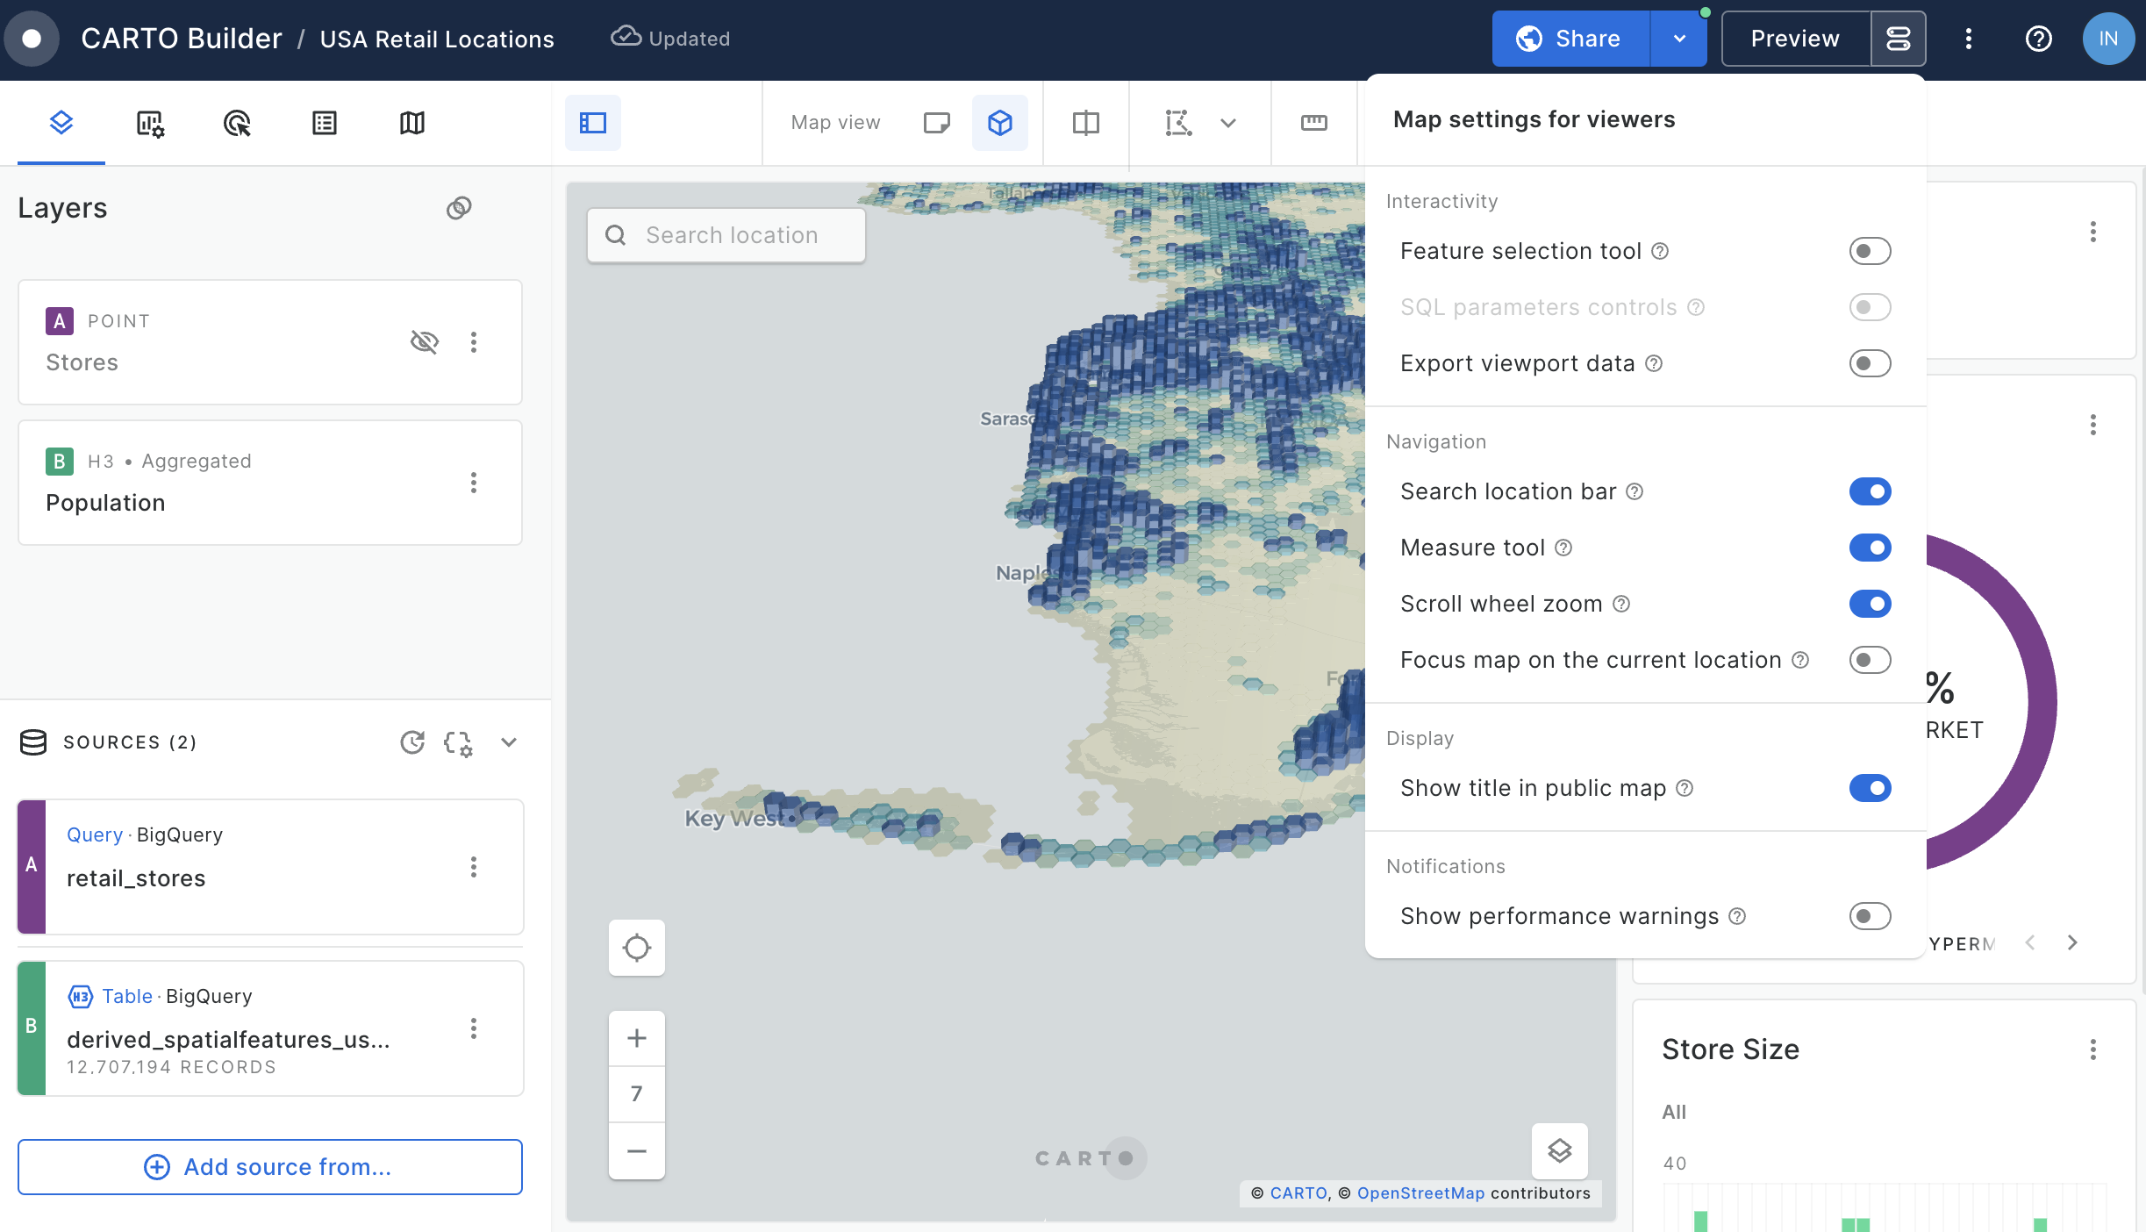Open the Basemap tab icon
The width and height of the screenshot is (2146, 1232).
click(411, 123)
